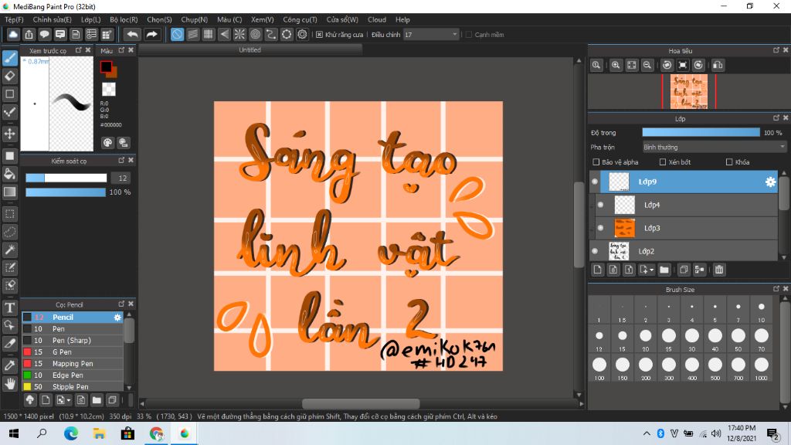Image resolution: width=791 pixels, height=445 pixels.
Task: Click the foreground black color swatch
Action: (x=106, y=66)
